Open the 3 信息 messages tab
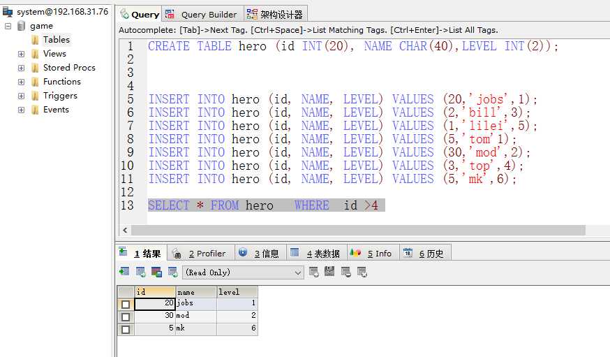 click(x=260, y=254)
